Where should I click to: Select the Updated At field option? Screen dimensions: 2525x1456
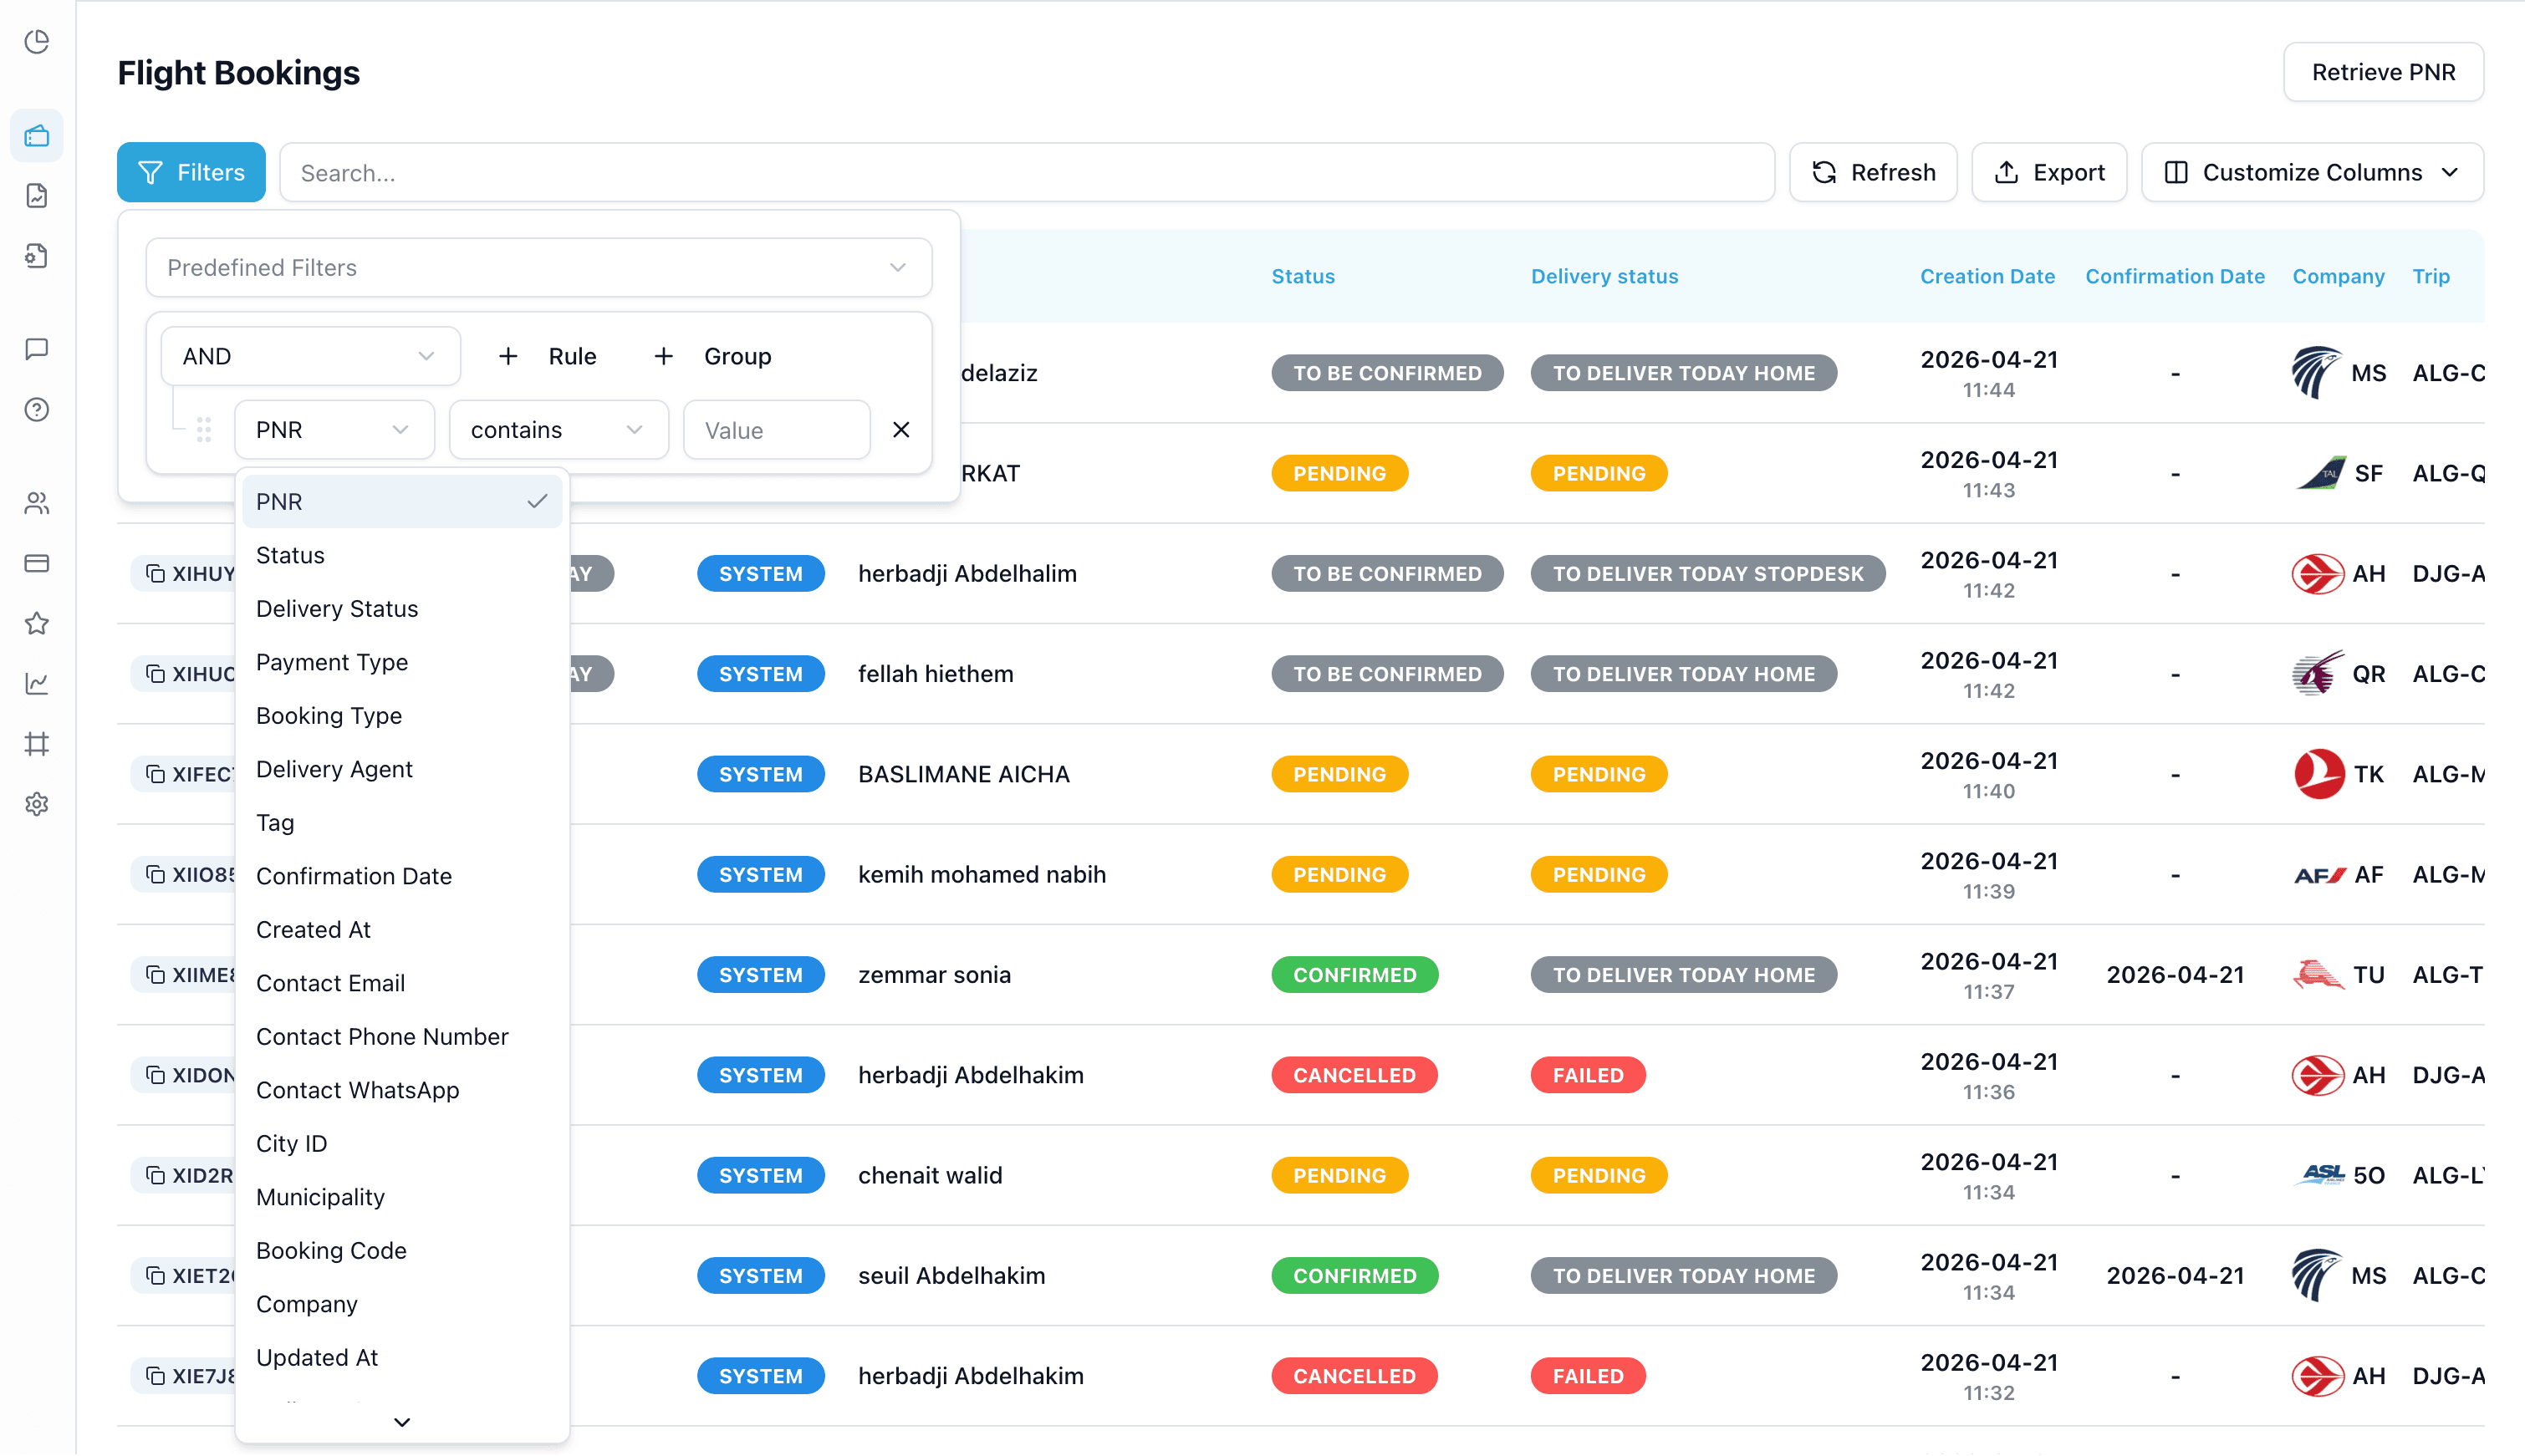(x=402, y=1358)
